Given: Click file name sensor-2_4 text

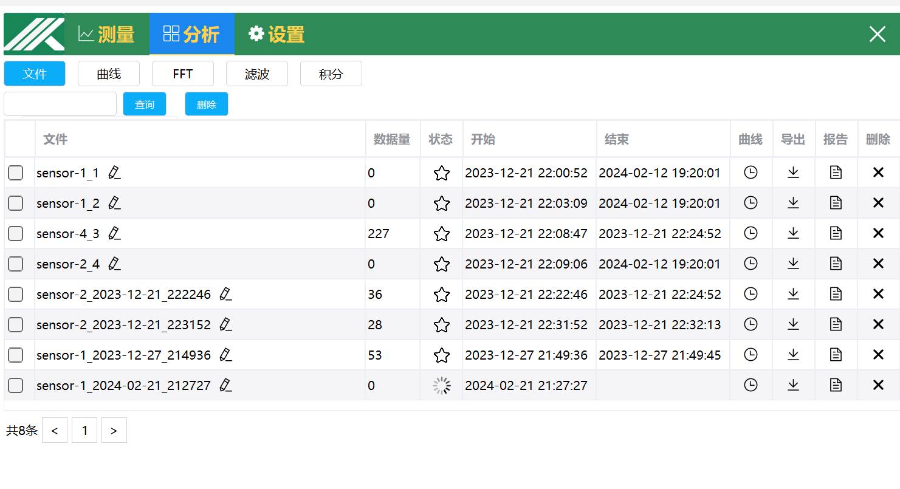Looking at the screenshot, I should click(68, 264).
